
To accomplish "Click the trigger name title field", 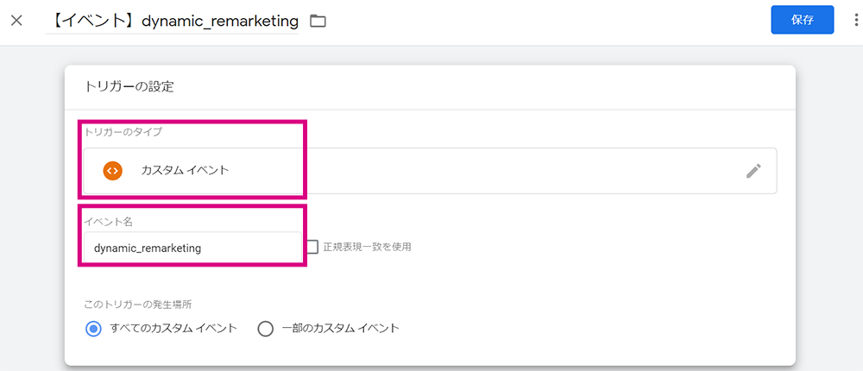I will pos(173,22).
